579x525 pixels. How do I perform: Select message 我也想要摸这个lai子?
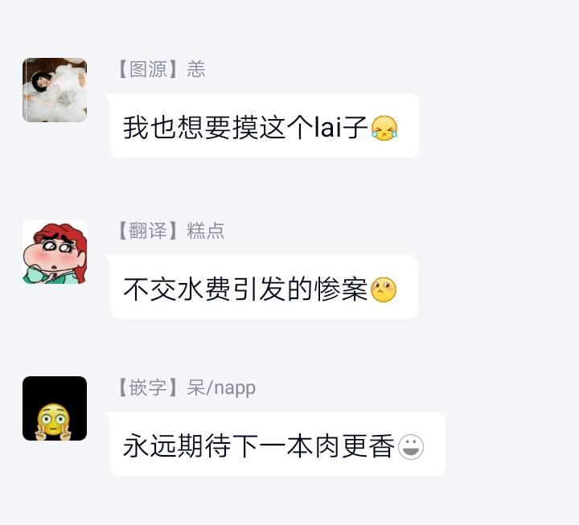pyautogui.click(x=265, y=125)
